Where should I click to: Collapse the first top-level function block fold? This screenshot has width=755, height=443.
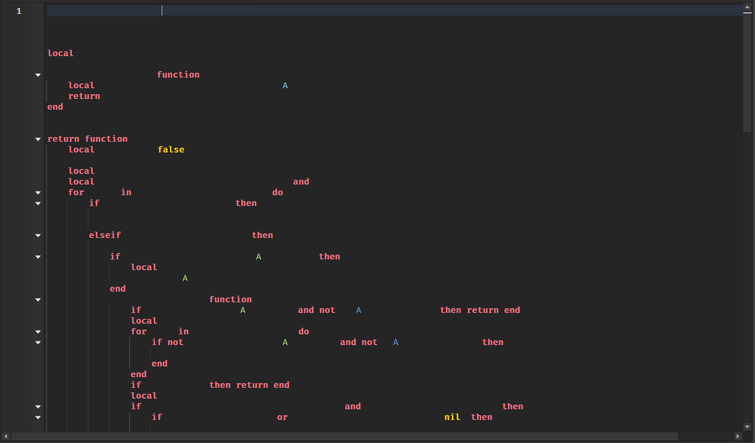[x=38, y=75]
